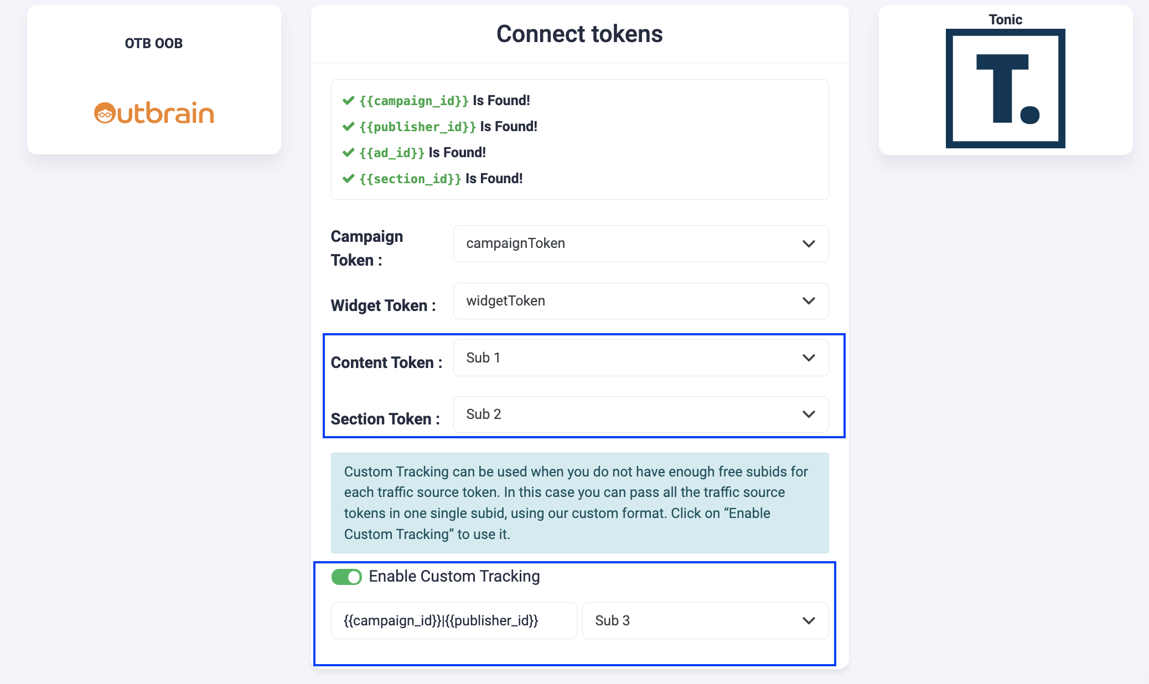
Task: Click the section_id green checkmark icon
Action: pos(348,178)
